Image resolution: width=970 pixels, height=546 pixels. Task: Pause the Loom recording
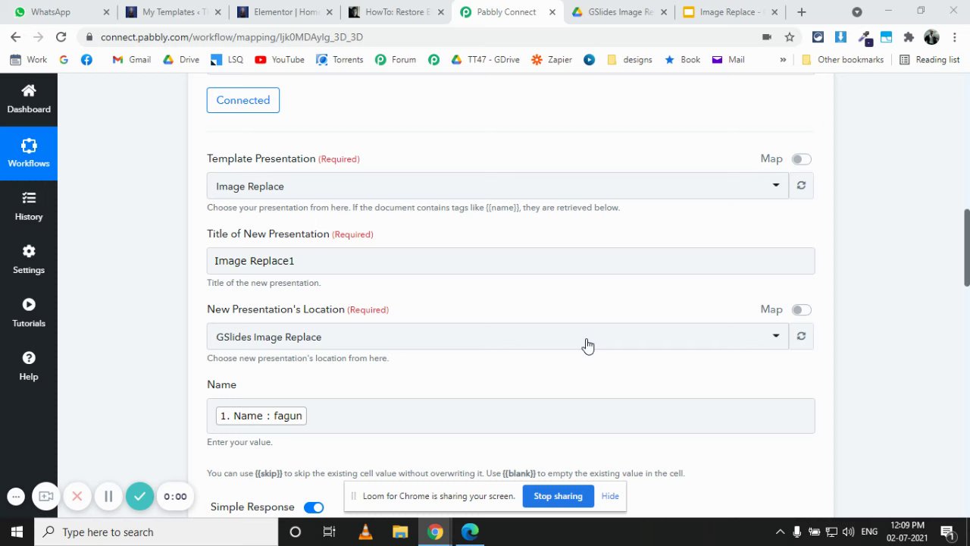tap(108, 497)
